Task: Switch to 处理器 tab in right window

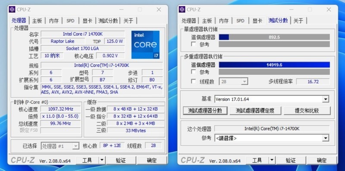Action: point(189,21)
